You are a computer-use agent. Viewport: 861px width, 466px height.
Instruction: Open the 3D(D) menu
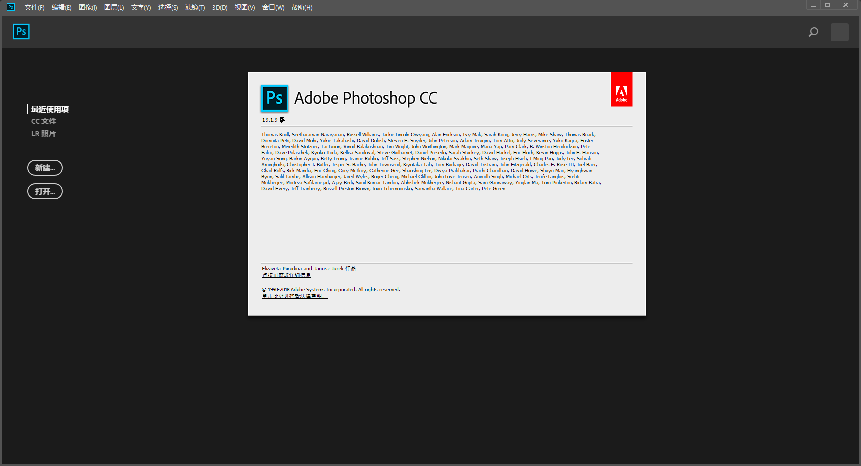[219, 7]
